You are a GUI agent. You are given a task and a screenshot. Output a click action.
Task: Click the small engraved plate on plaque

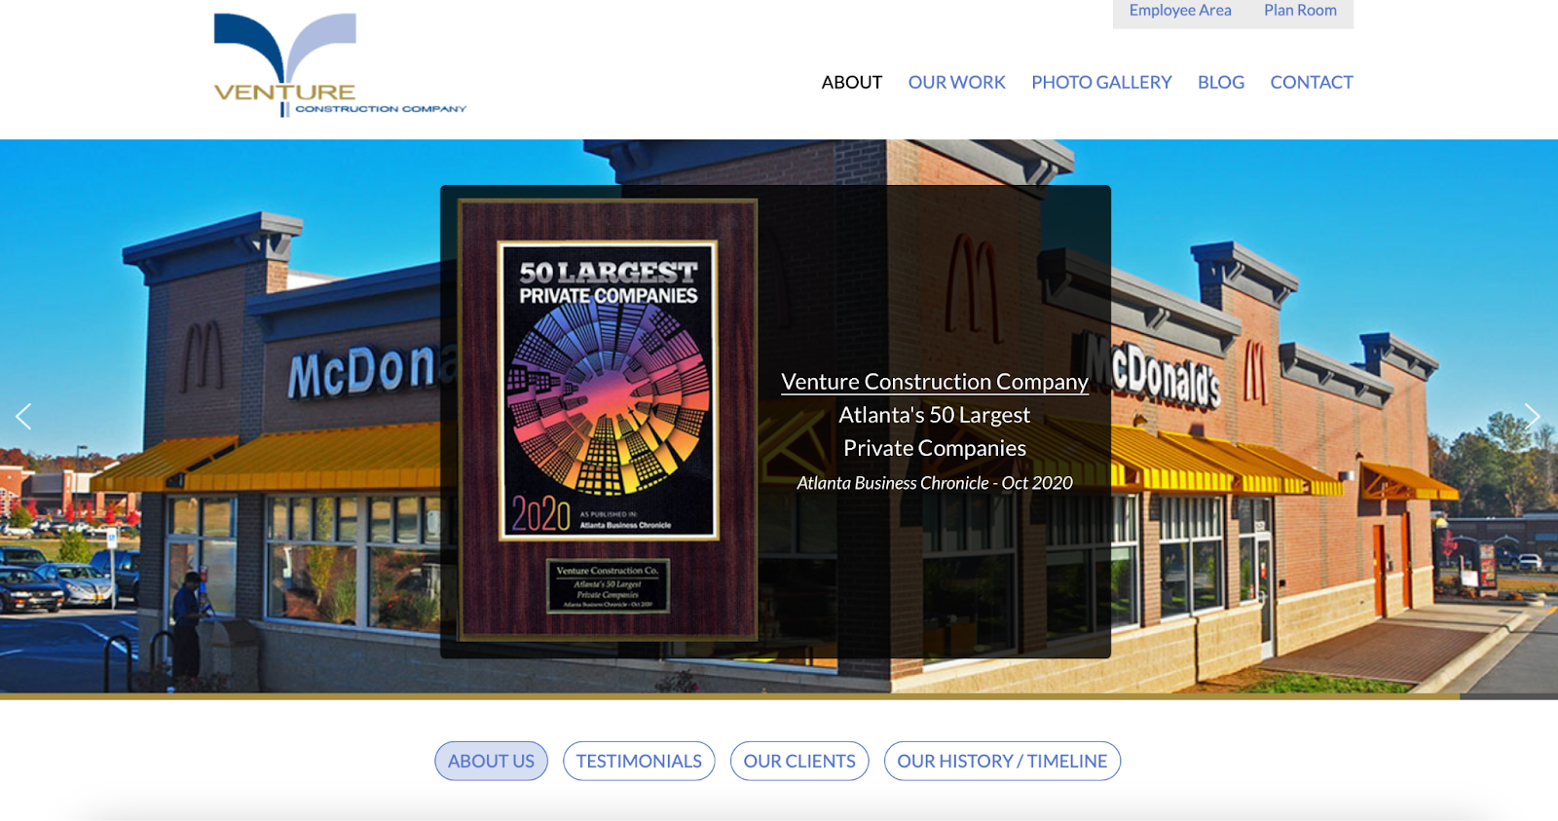click(608, 586)
